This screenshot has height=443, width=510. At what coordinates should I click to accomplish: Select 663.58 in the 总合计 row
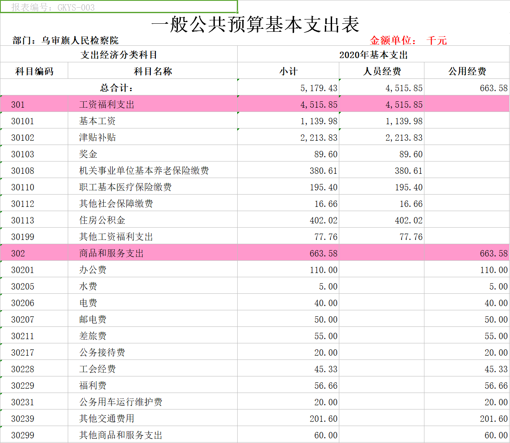[467, 87]
